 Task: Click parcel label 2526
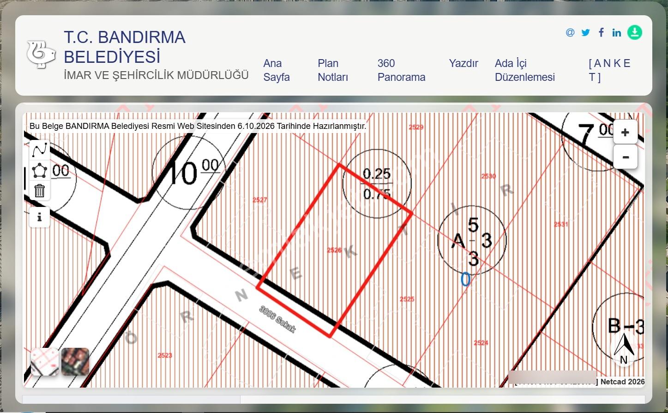(x=334, y=250)
